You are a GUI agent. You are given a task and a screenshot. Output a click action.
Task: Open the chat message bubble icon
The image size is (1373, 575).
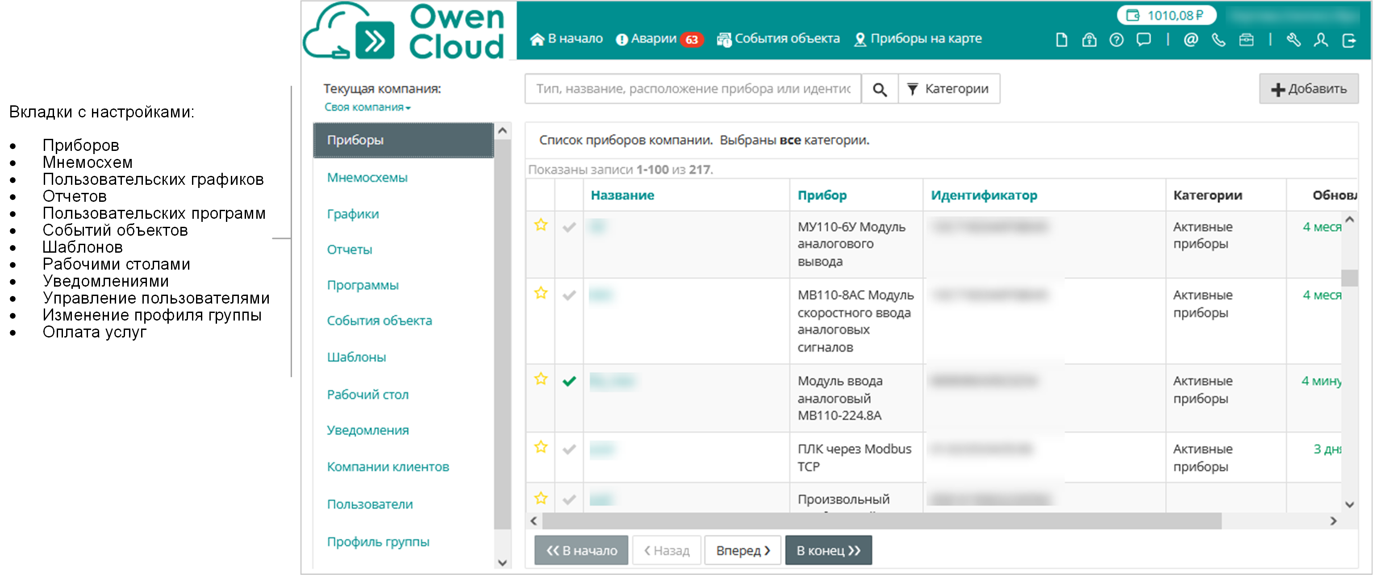coord(1143,40)
